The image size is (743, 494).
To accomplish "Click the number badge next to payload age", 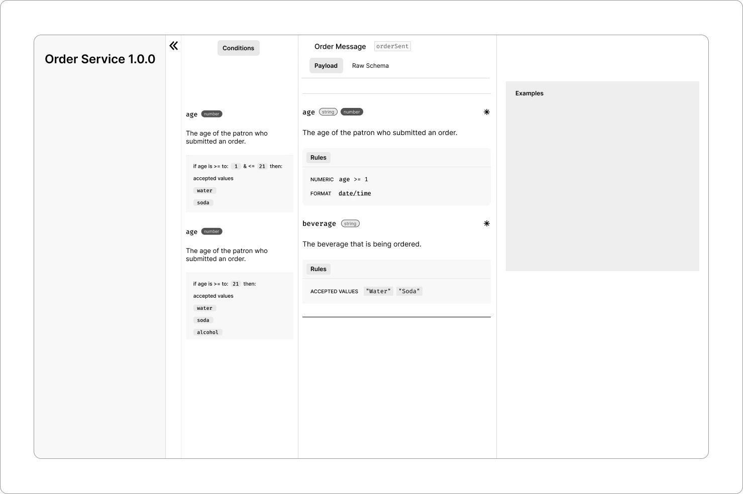I will click(352, 112).
